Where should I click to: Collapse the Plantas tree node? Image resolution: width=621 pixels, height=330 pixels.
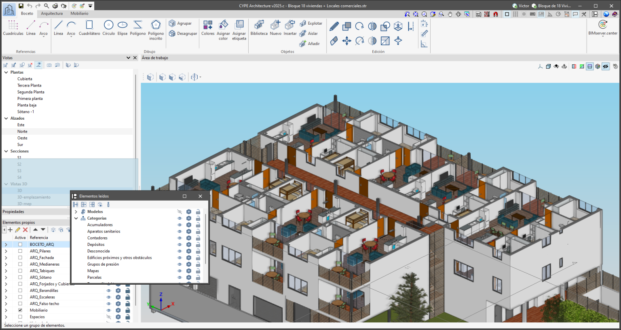pos(6,72)
